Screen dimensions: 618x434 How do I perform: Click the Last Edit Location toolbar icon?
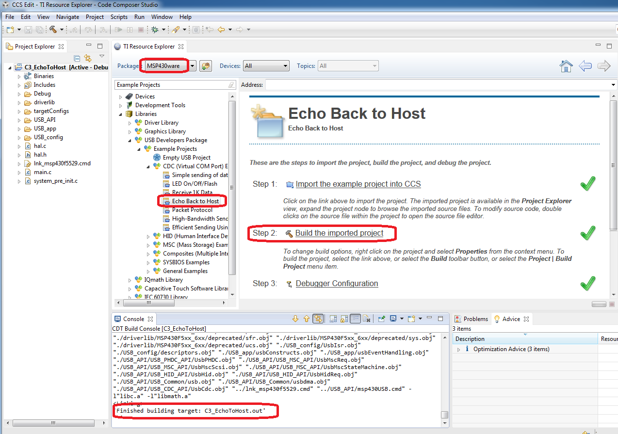tap(209, 30)
